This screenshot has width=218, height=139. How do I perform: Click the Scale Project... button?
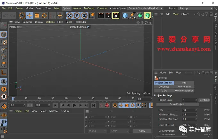click(x=178, y=104)
